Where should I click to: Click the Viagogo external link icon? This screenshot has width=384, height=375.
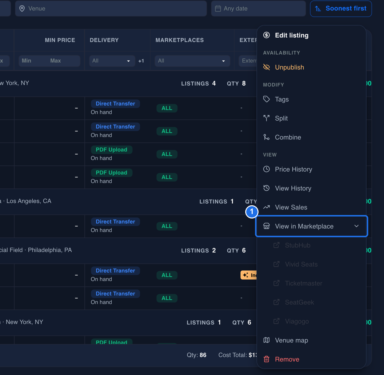pos(277,321)
